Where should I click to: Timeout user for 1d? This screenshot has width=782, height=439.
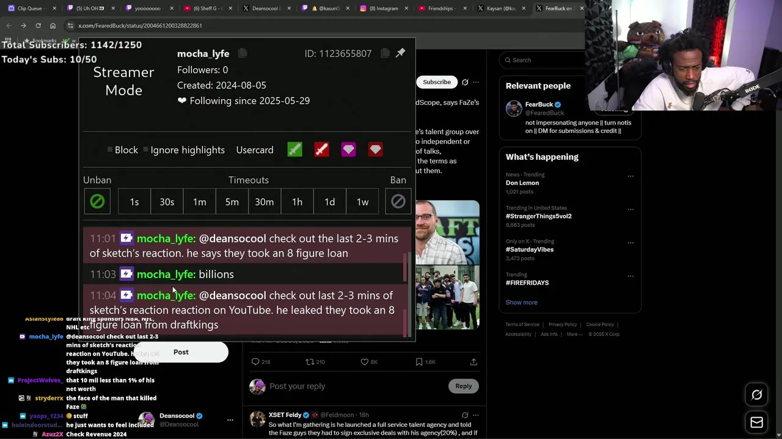pyautogui.click(x=329, y=202)
